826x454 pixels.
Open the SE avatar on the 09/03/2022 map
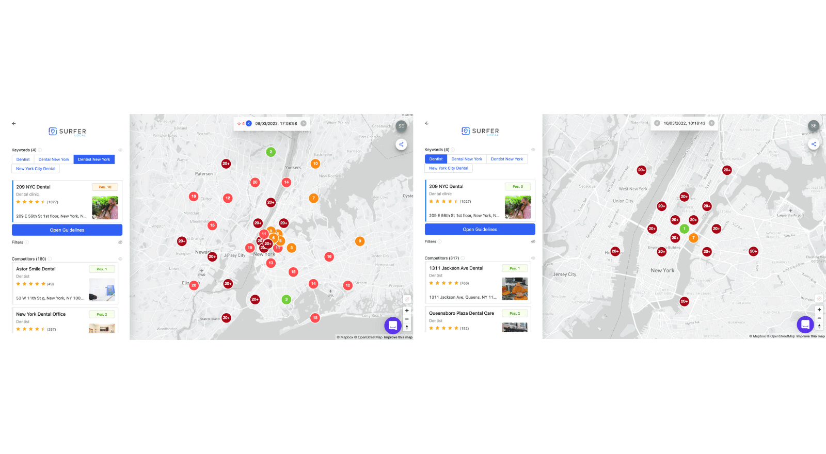pos(401,126)
